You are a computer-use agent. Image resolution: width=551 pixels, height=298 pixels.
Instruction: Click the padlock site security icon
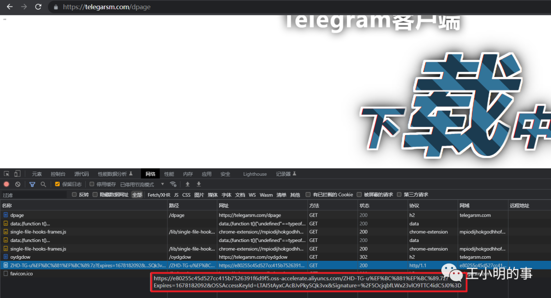56,7
